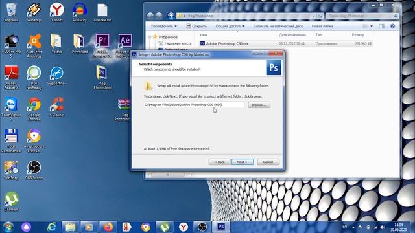Click the Explorer back navigation arrow
The height and width of the screenshot is (233, 415).
point(150,16)
